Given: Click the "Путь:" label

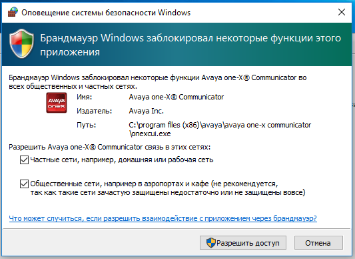Looking at the screenshot, I should (87, 125).
